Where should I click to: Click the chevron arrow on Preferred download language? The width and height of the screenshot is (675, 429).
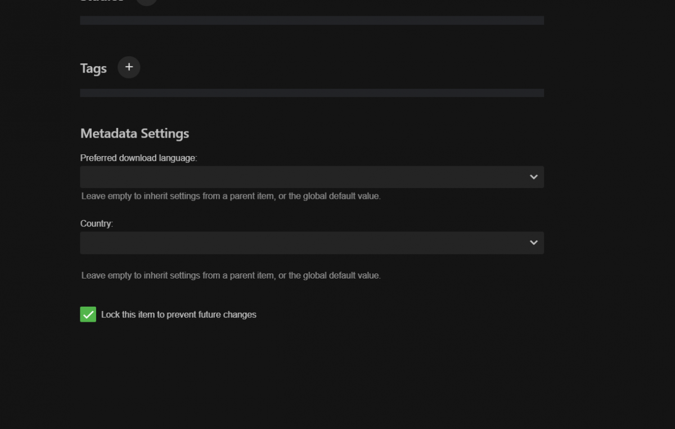[x=533, y=177]
